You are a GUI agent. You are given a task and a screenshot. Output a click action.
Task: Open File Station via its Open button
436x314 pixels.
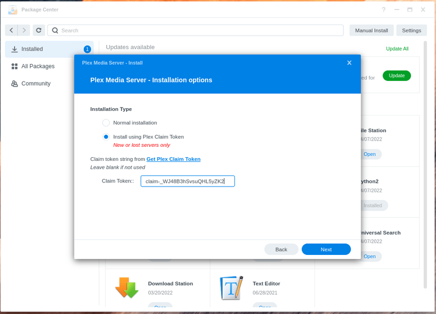(371, 154)
